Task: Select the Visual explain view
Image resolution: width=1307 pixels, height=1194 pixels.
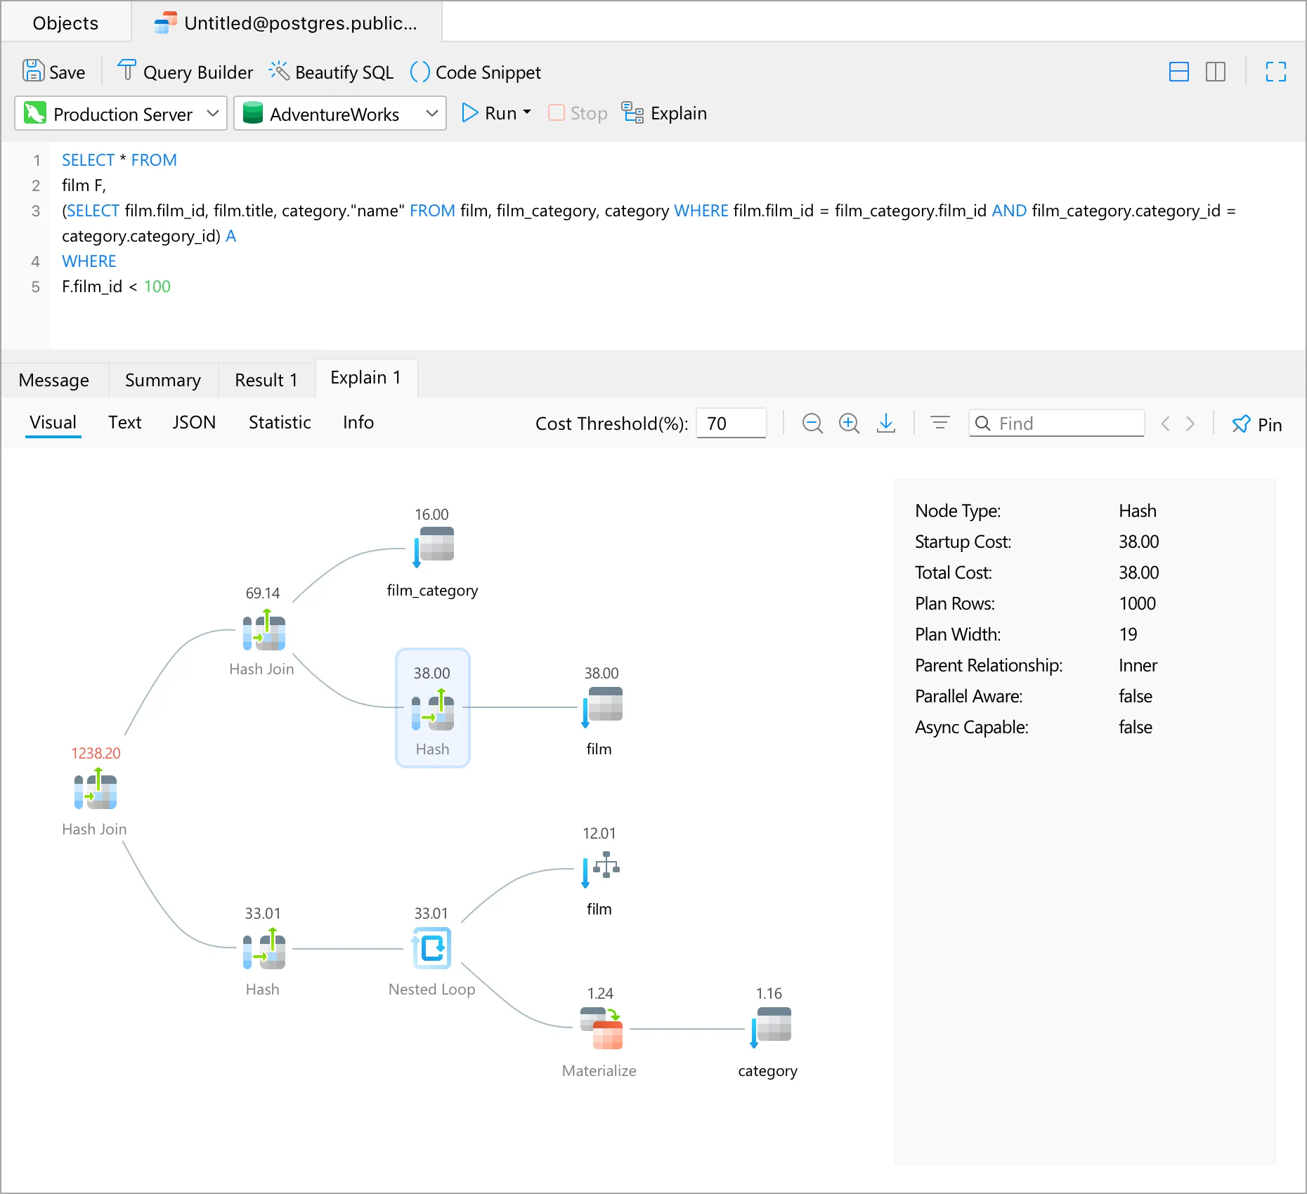Action: coord(53,423)
